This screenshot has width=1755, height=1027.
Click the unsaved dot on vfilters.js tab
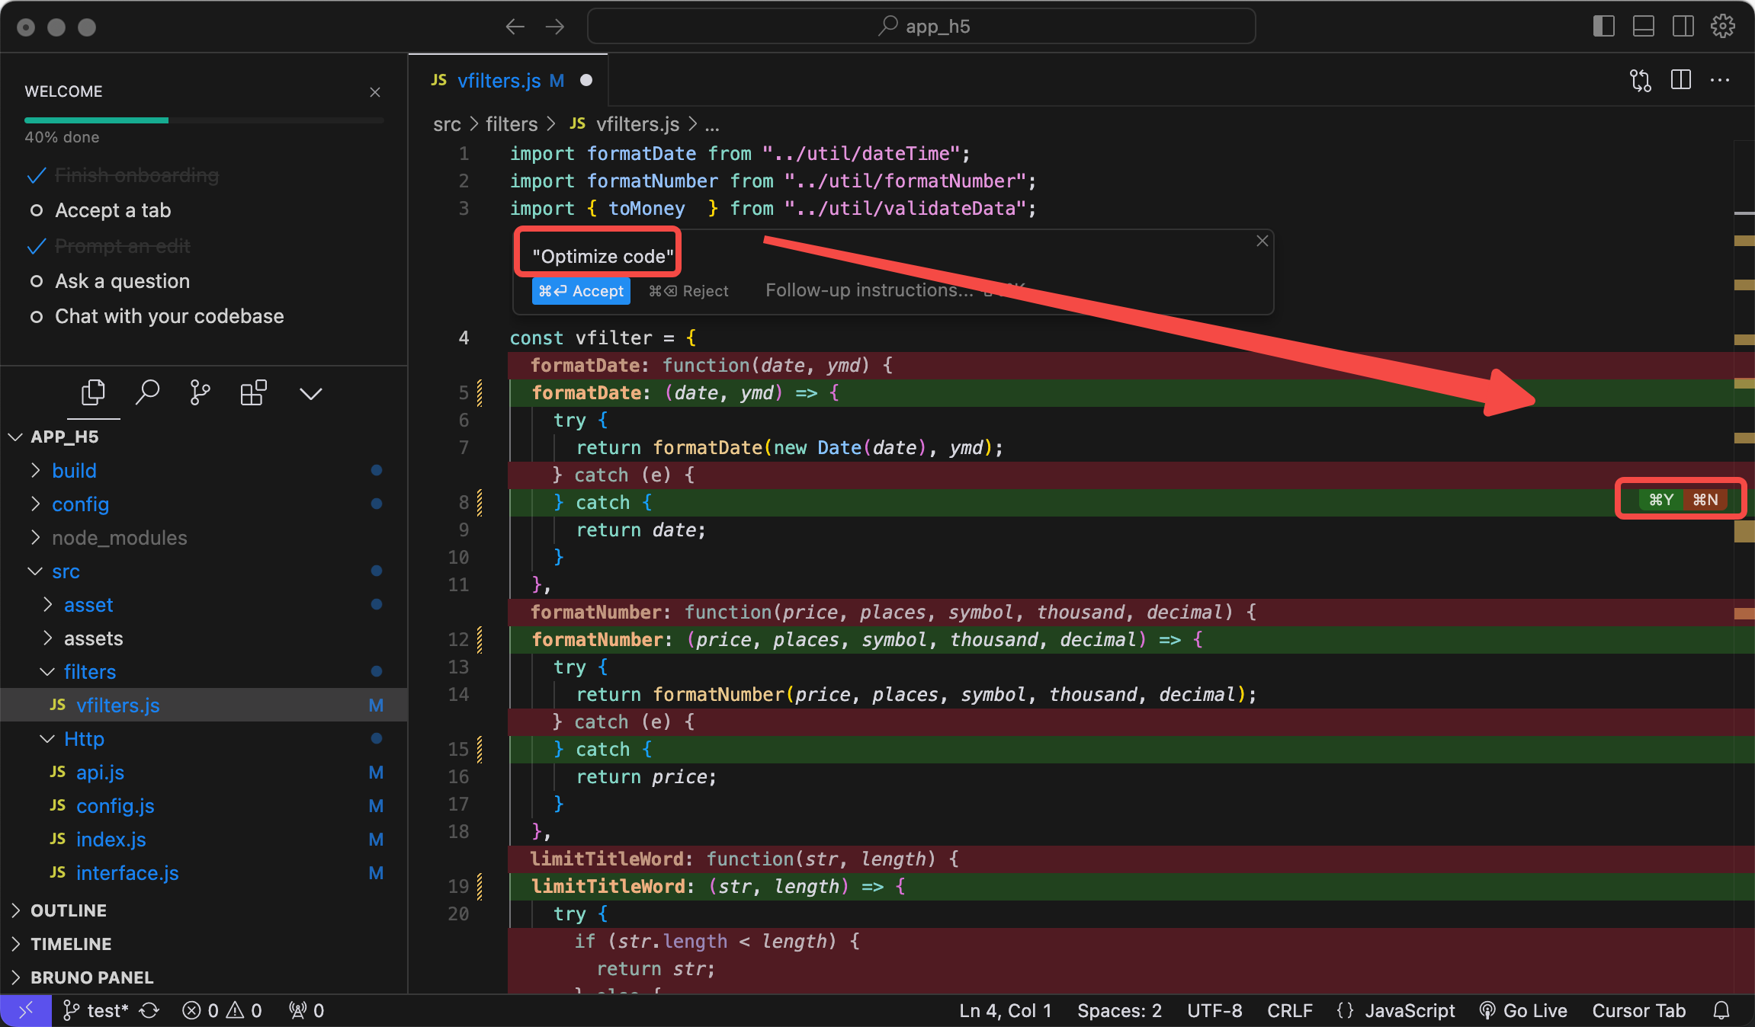pos(586,81)
